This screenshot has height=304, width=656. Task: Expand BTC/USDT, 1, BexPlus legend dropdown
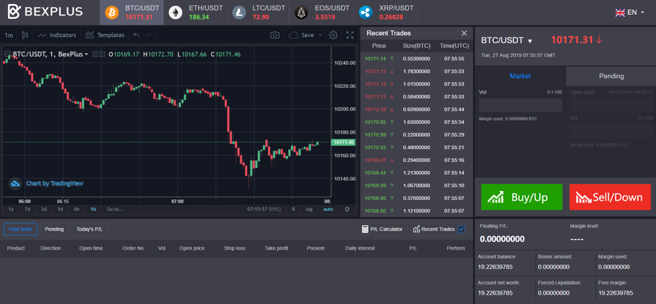click(x=86, y=54)
